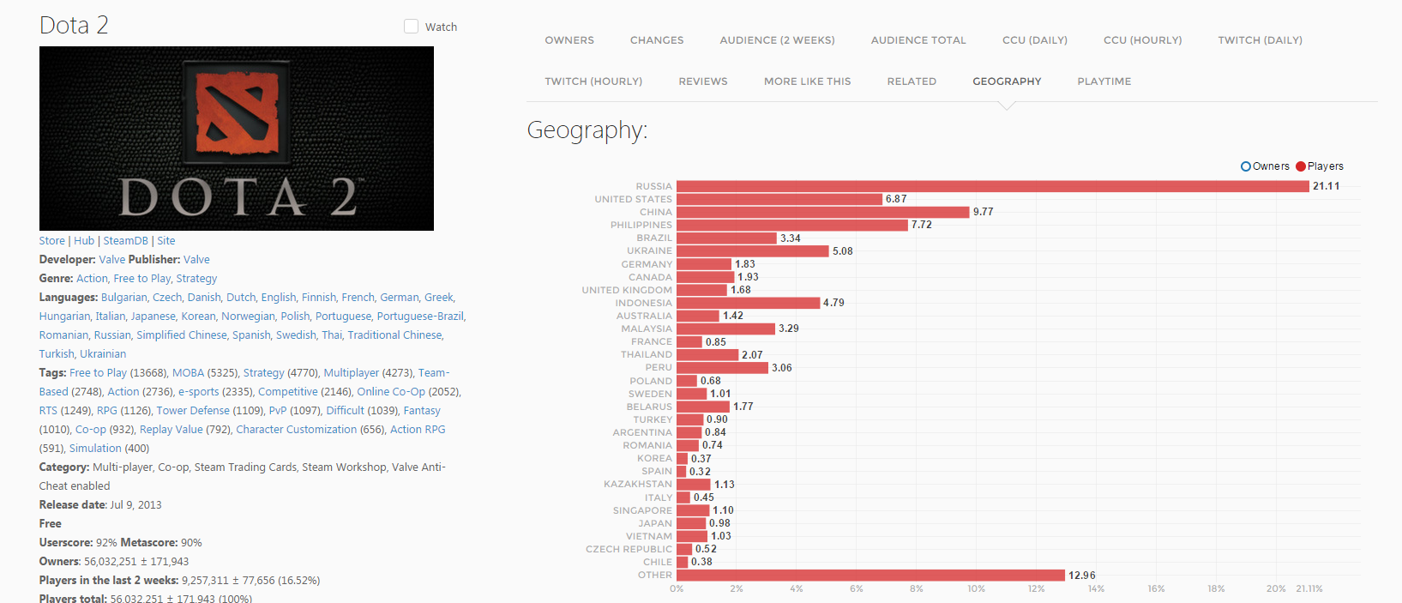Open the Owners tab
Image resolution: width=1402 pixels, height=603 pixels.
pyautogui.click(x=569, y=40)
